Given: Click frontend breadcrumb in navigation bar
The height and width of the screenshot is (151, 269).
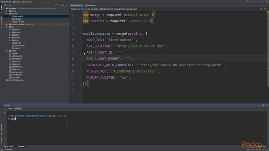Looking at the screenshot, I should pos(6,2).
